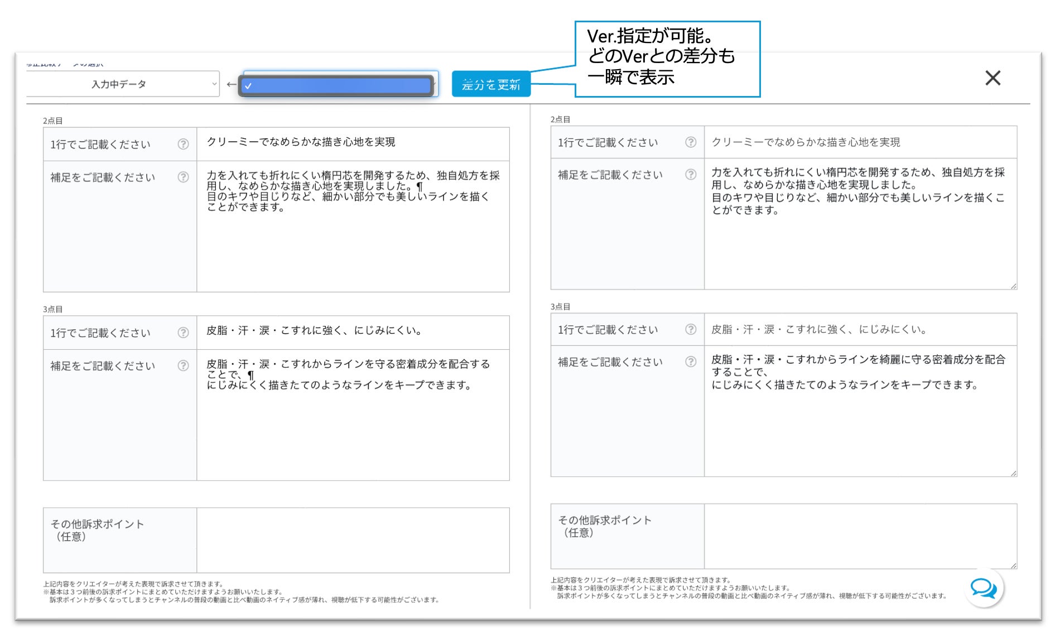Click help icon for left 2点目 1行でご記載ください
Image resolution: width=1060 pixels, height=635 pixels.
tap(183, 144)
